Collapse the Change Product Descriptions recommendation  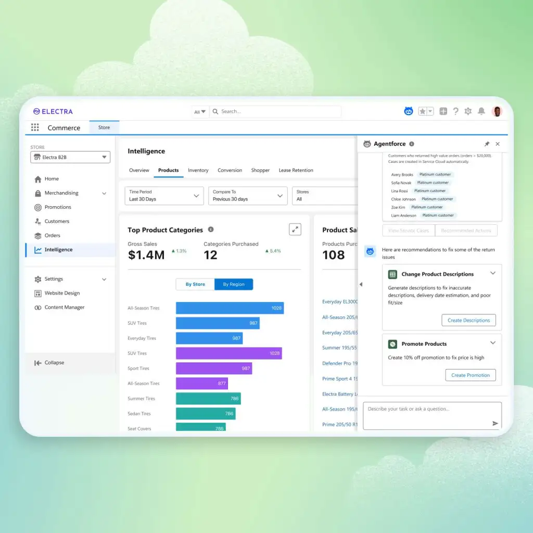click(x=492, y=273)
